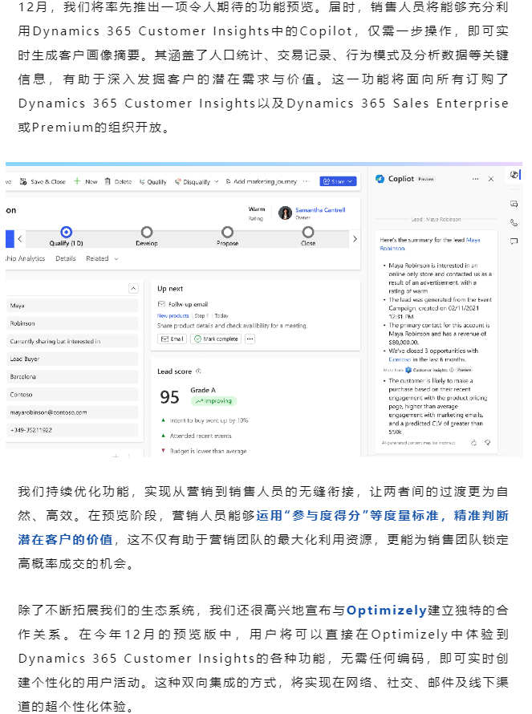
Task: Click the last name field containing Robinson
Action: pyautogui.click(x=72, y=323)
